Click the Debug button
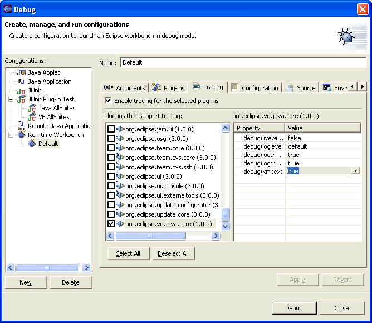The width and height of the screenshot is (372, 323). (x=294, y=308)
